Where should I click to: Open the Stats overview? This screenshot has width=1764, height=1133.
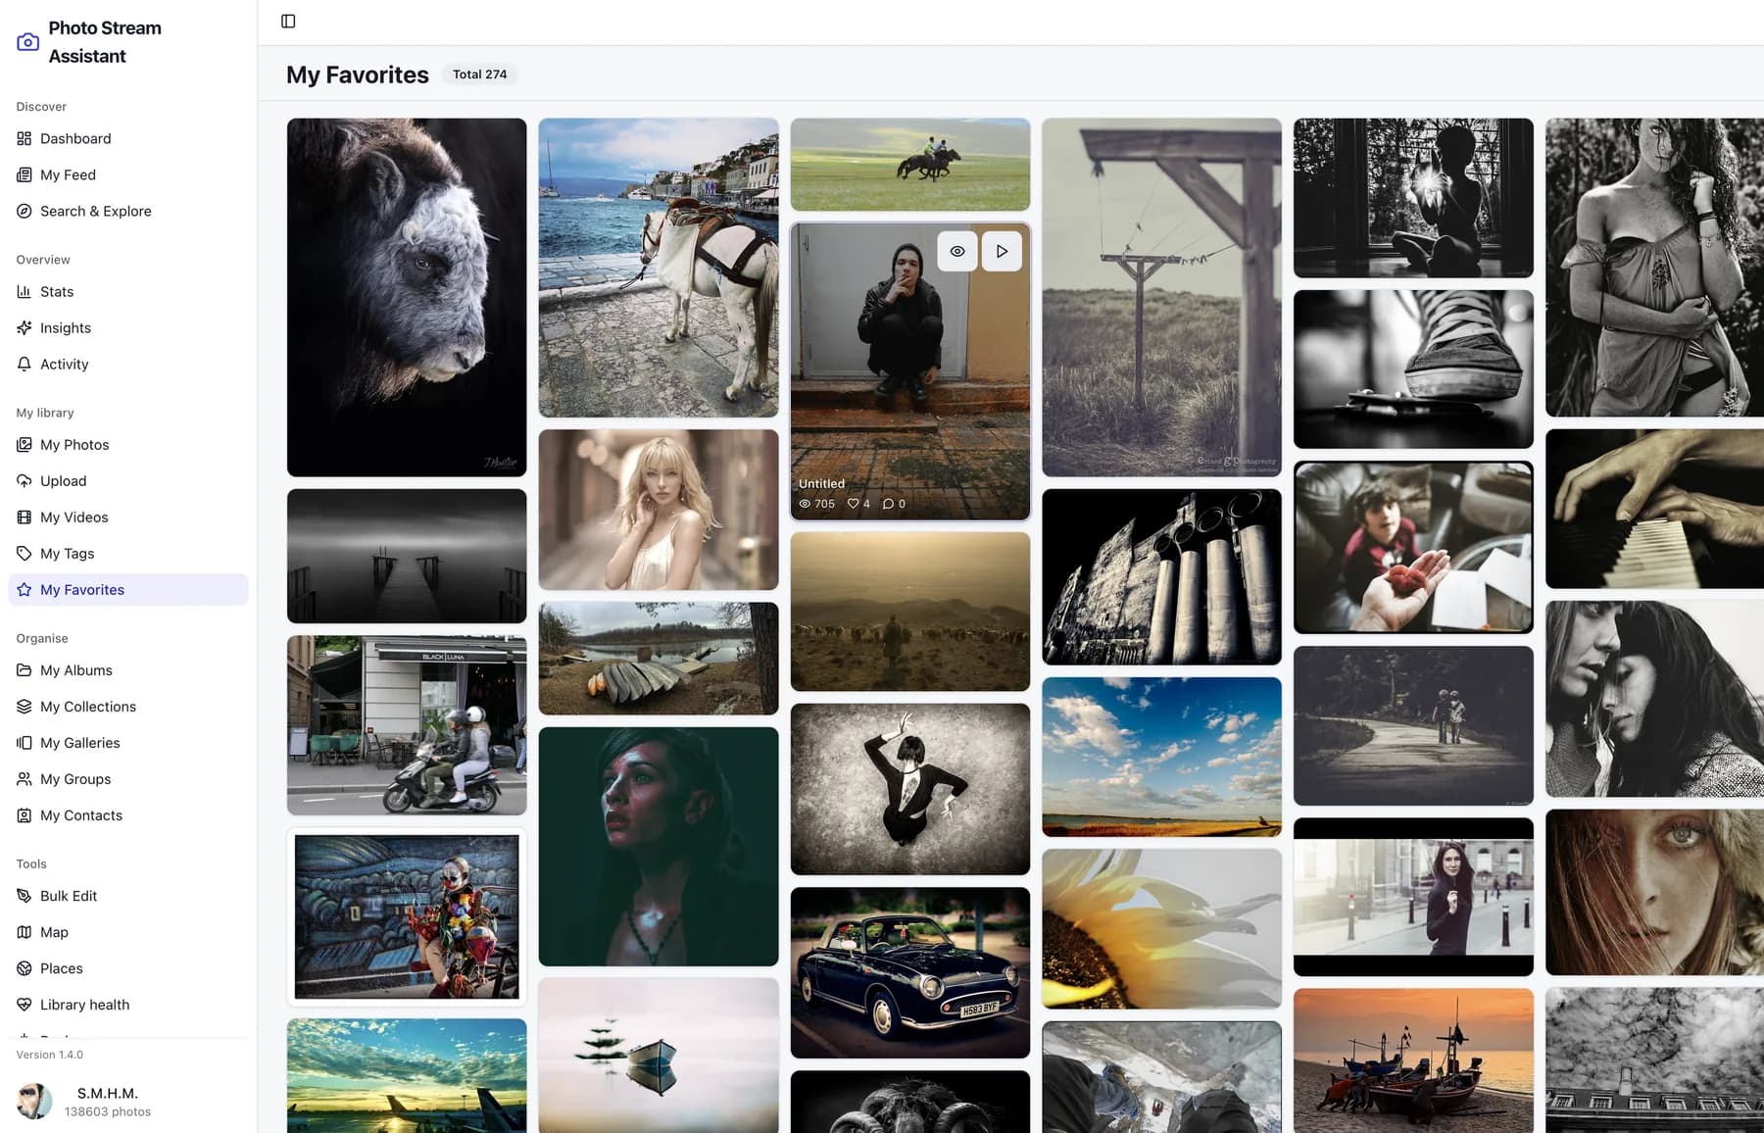click(128, 291)
